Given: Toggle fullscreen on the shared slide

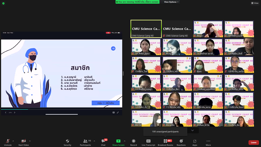Looking at the screenshot, I should (118, 112).
